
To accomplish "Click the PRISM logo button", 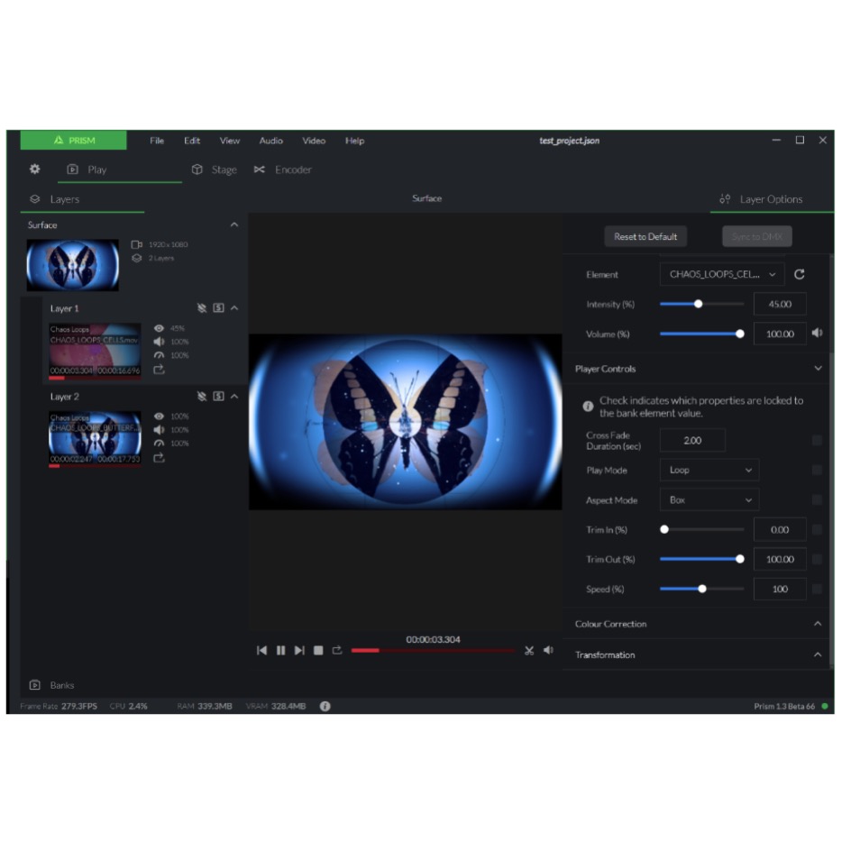I will tap(74, 141).
